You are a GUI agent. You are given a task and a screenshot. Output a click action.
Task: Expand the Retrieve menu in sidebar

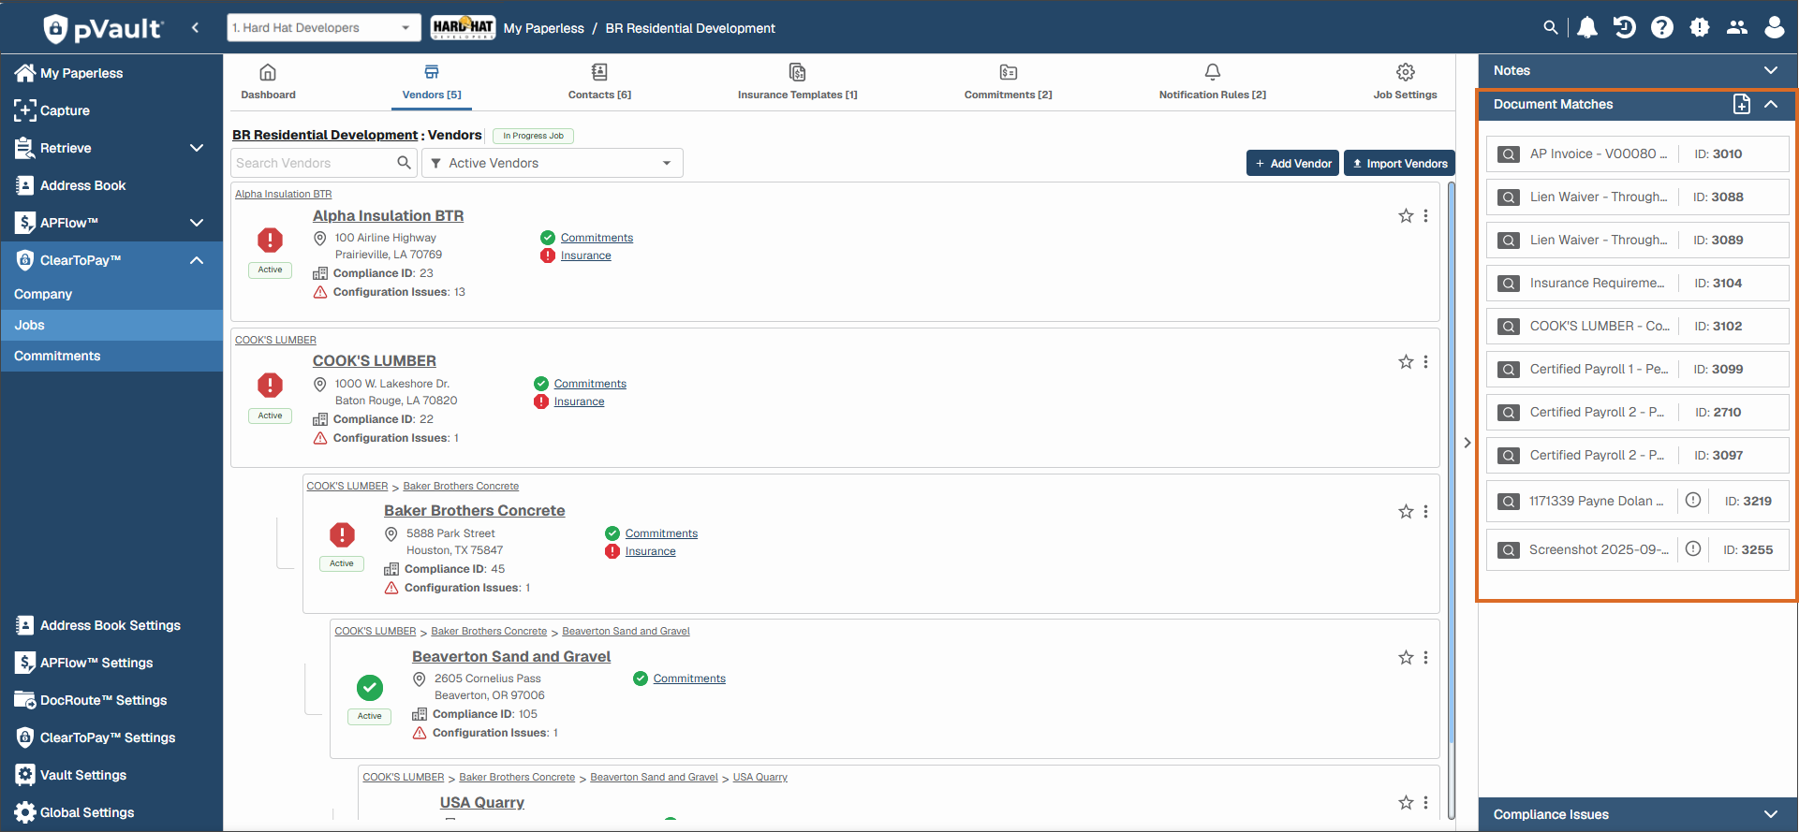197,148
